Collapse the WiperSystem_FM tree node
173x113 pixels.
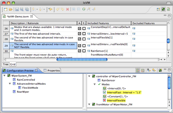[5, 76]
